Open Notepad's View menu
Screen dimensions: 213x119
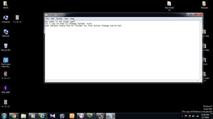tap(66, 19)
